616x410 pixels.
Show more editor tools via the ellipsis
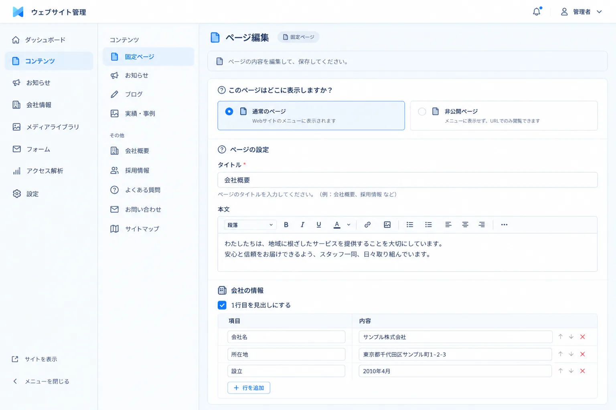504,225
